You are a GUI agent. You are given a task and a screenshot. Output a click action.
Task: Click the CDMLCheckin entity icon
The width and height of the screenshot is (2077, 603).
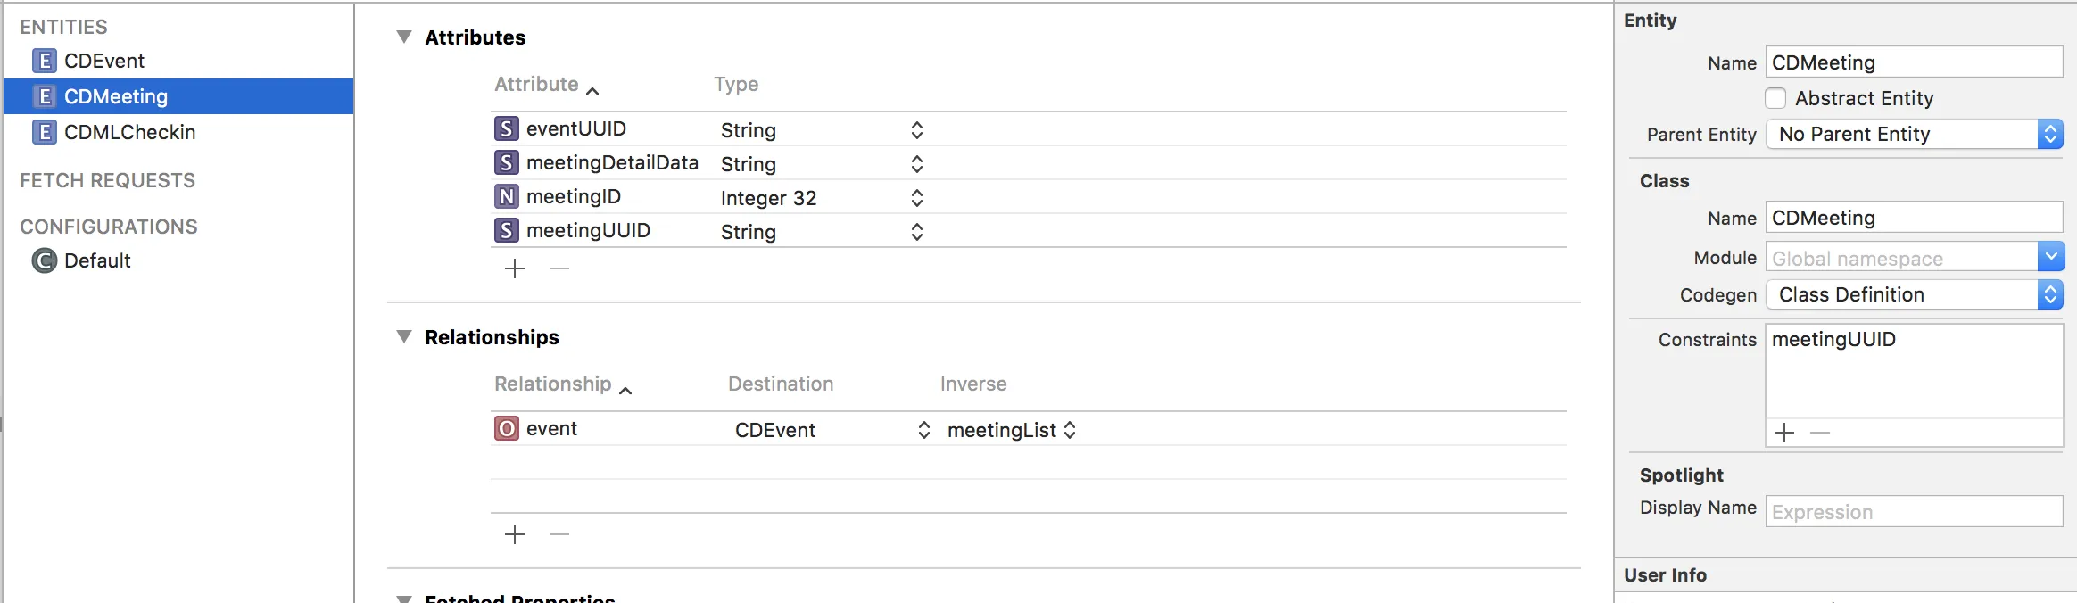44,132
